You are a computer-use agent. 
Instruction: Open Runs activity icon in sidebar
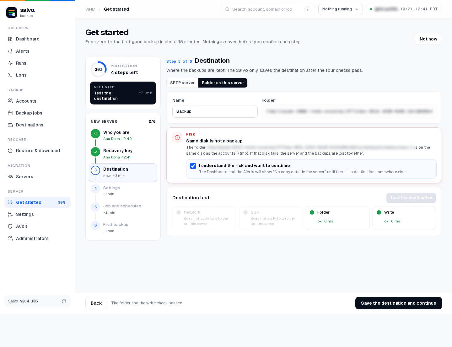point(10,63)
